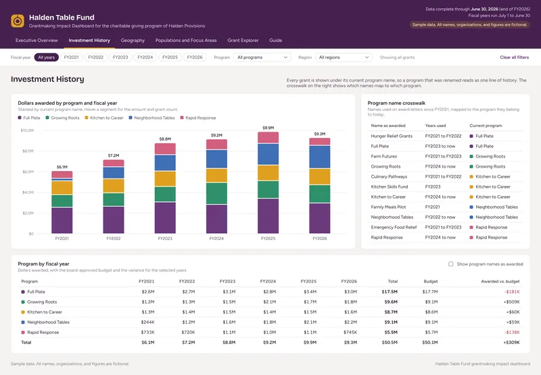Click the -$181K variance value
Screen dimensions: 541x375
pyautogui.click(x=512, y=292)
